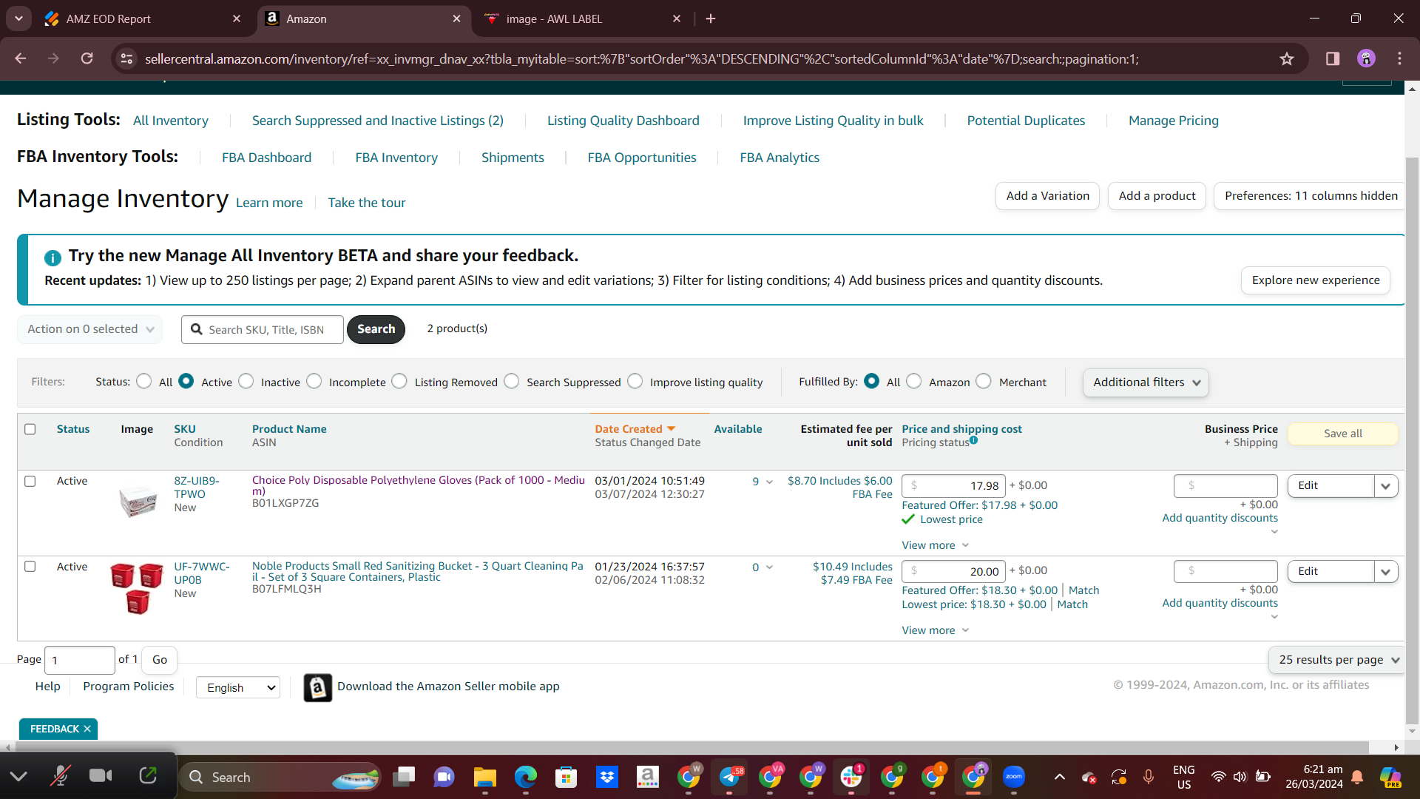The width and height of the screenshot is (1420, 799).
Task: Click Add a Variation
Action: pos(1047,196)
